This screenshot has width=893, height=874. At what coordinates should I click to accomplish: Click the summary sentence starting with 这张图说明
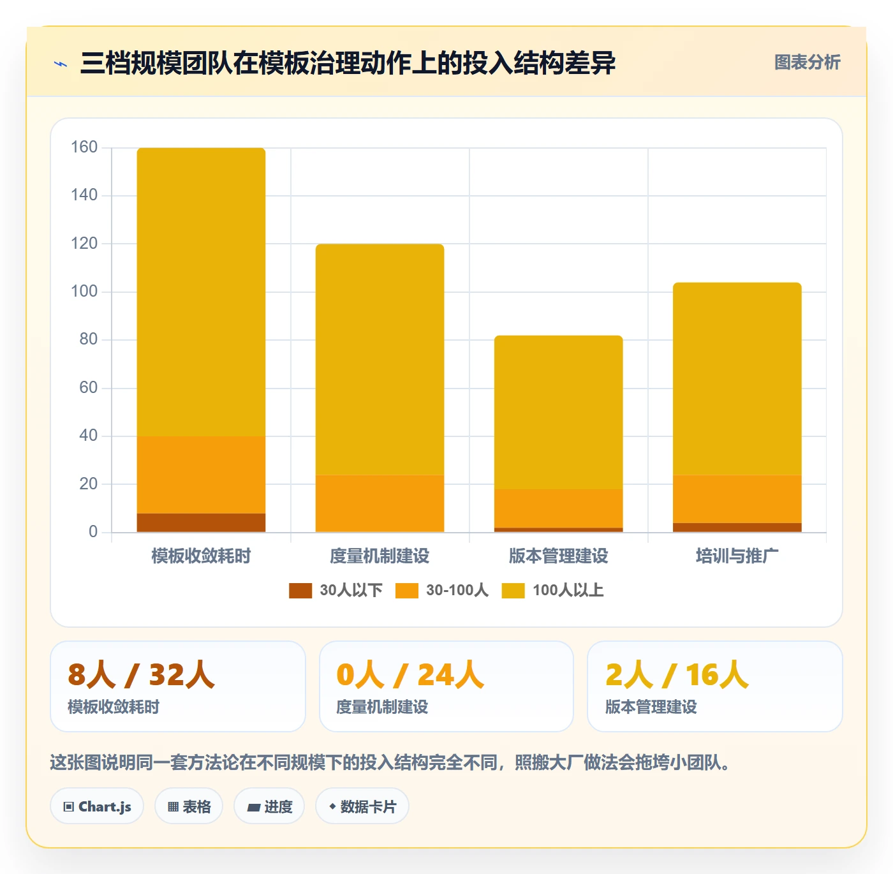click(390, 762)
